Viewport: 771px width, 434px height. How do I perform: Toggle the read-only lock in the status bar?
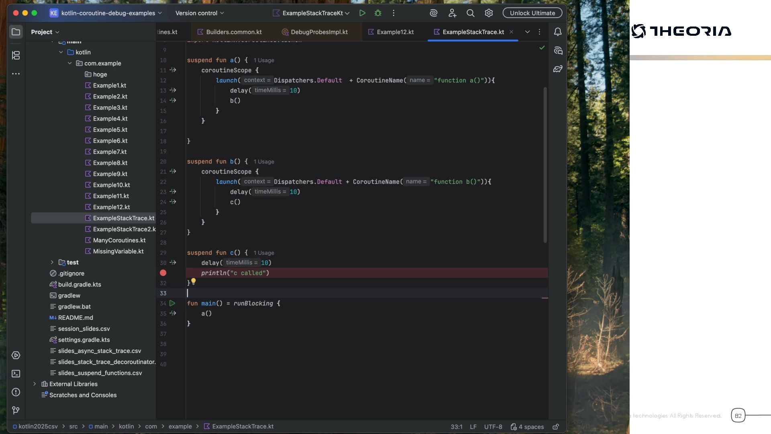pyautogui.click(x=556, y=427)
